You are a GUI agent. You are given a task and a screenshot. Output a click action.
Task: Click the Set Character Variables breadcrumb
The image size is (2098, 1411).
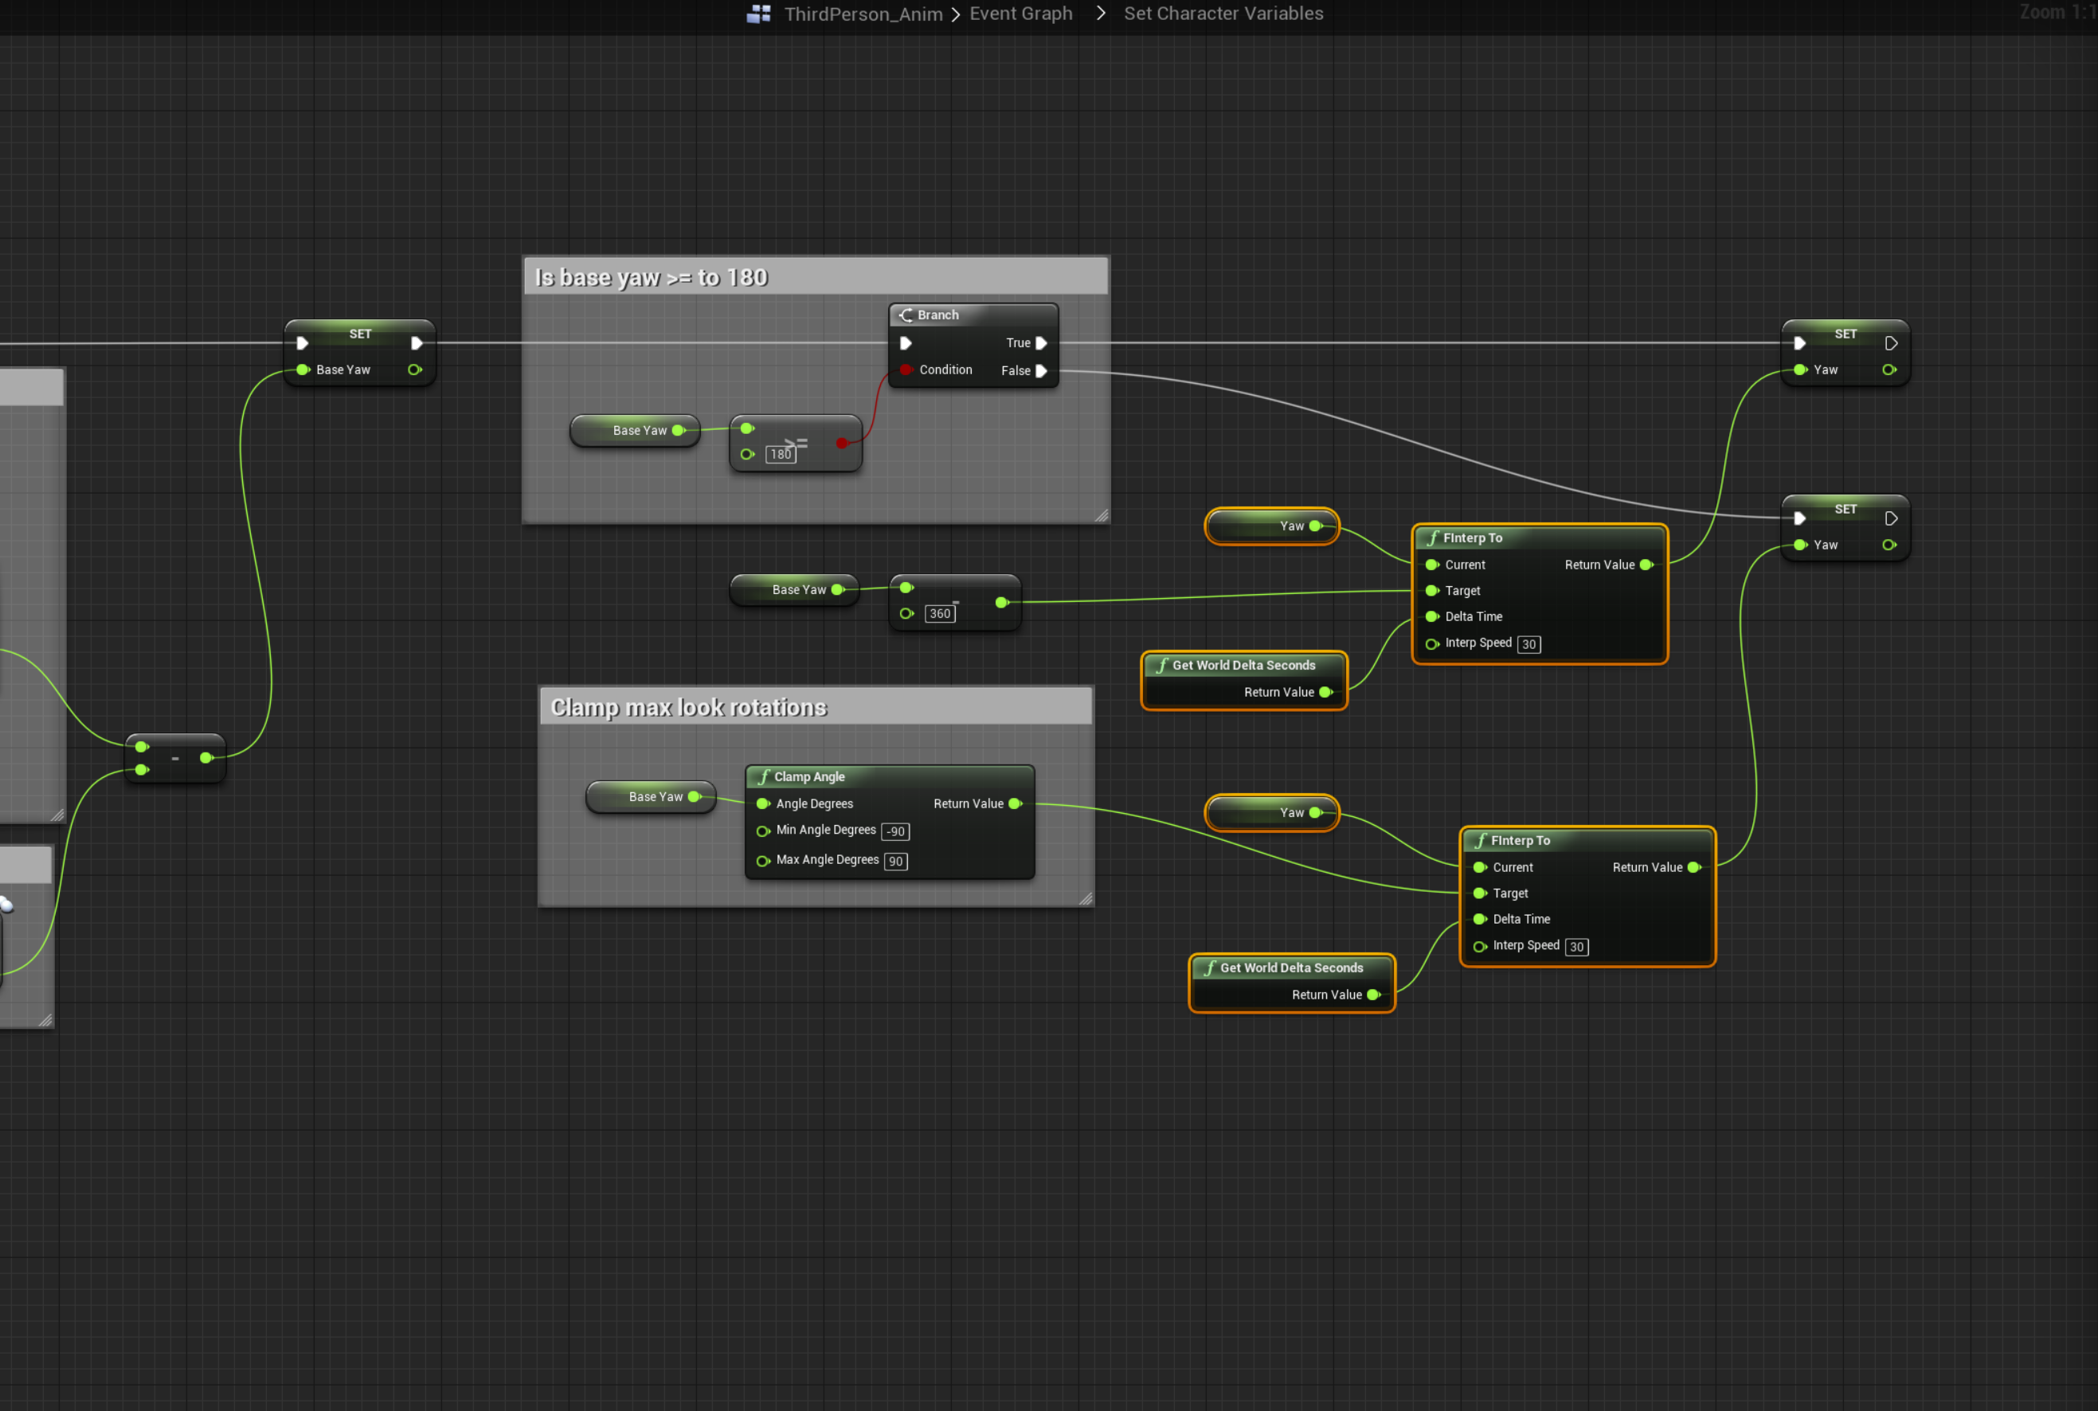1223,14
